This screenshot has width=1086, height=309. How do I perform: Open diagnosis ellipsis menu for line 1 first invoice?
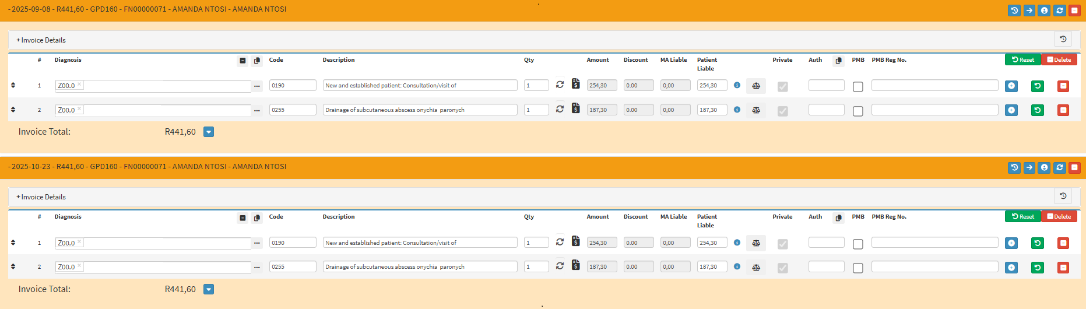(x=257, y=86)
